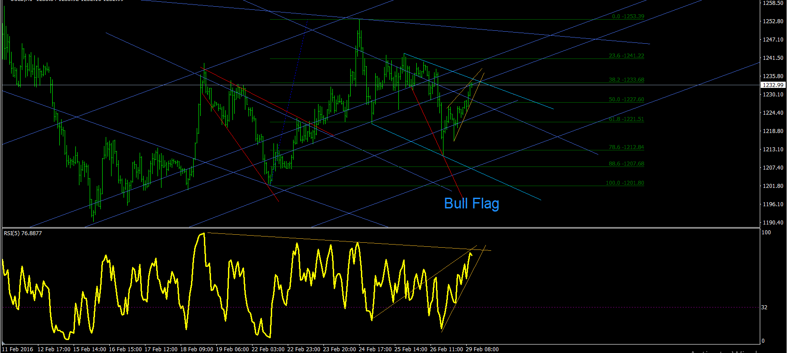787x353 pixels.
Task: Click time axis label "19 Feb 06:00"
Action: [232, 349]
